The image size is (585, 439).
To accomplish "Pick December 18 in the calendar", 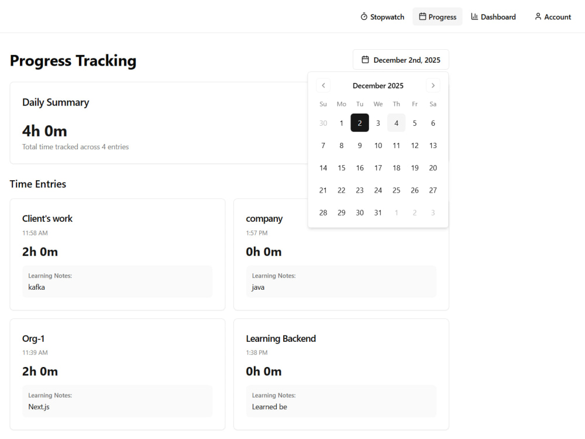I will point(396,167).
